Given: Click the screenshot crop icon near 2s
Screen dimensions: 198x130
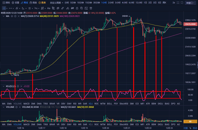Looking at the screenshot, I should coord(182,3).
